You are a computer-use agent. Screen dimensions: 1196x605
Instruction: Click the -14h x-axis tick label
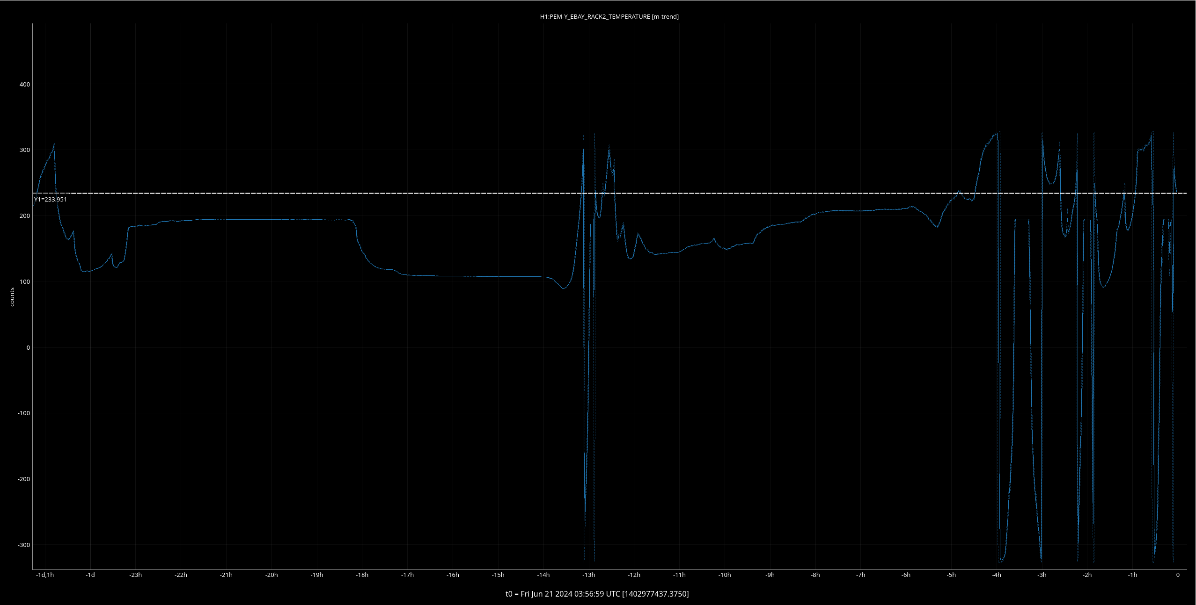click(x=543, y=575)
